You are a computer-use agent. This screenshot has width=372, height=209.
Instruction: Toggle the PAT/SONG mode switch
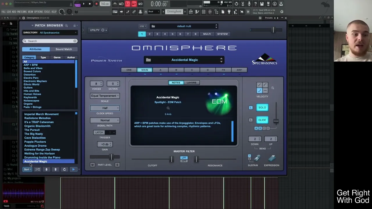pos(77,4)
